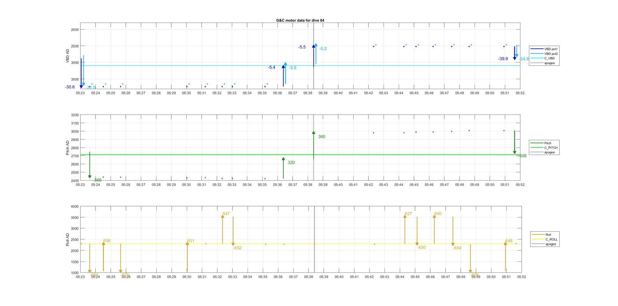This screenshot has width=618, height=306.
Task: Click the '-366' pitch value label
Action: (x=97, y=180)
